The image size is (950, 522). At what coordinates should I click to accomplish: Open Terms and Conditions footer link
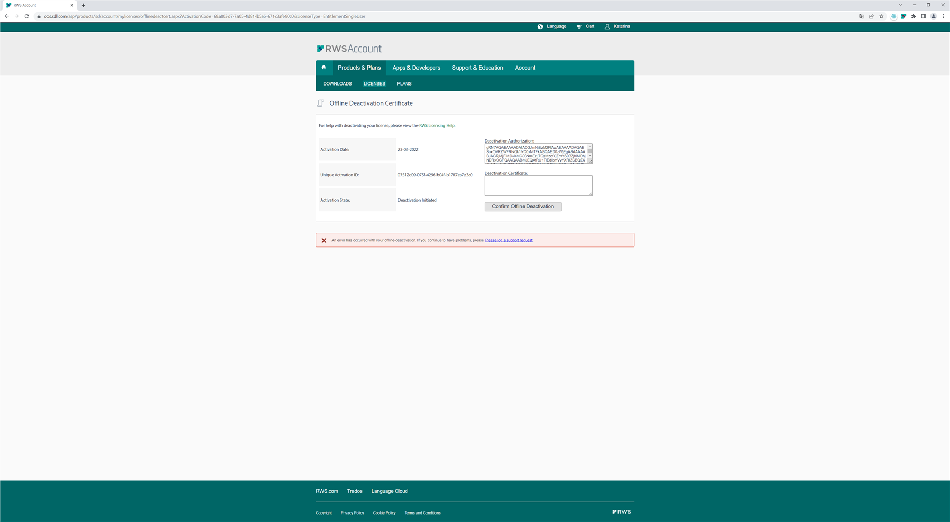422,513
